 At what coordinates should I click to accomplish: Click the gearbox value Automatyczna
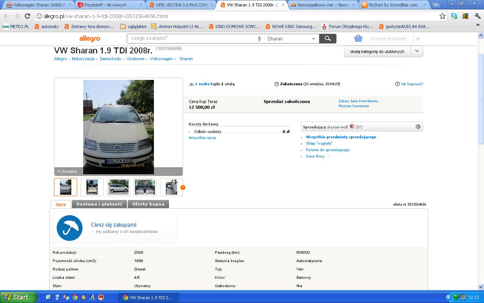(x=309, y=261)
